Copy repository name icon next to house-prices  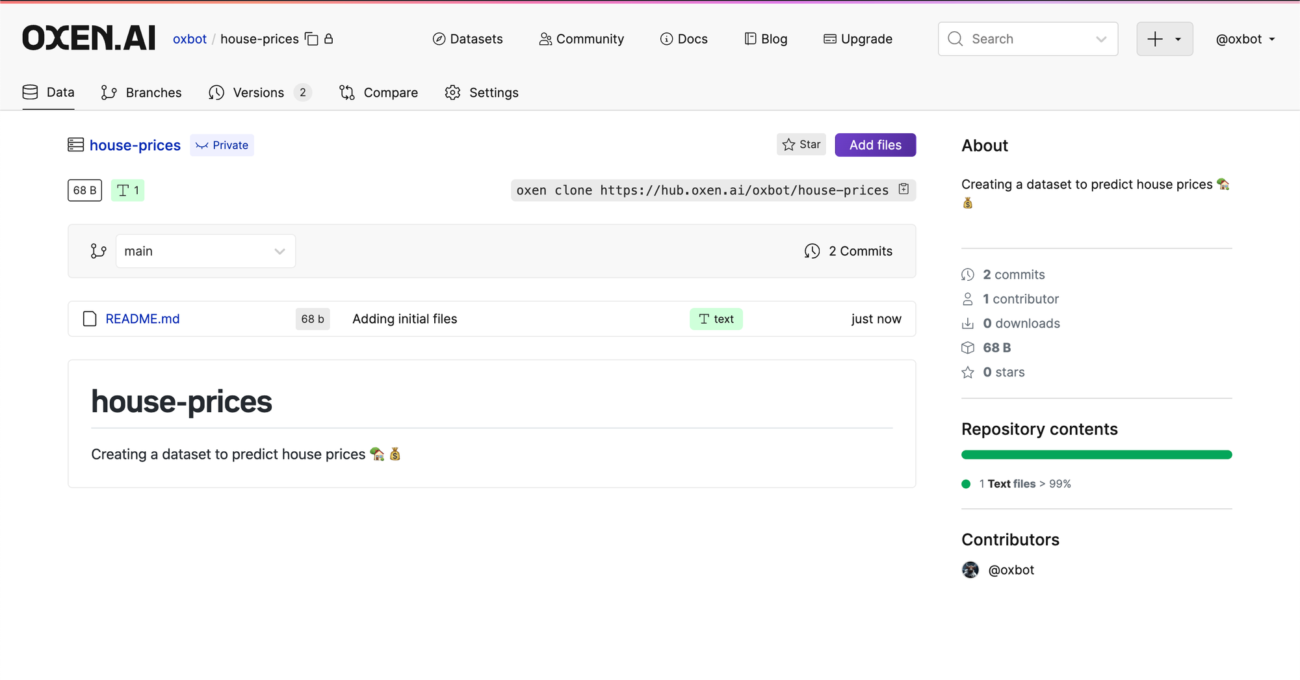312,39
